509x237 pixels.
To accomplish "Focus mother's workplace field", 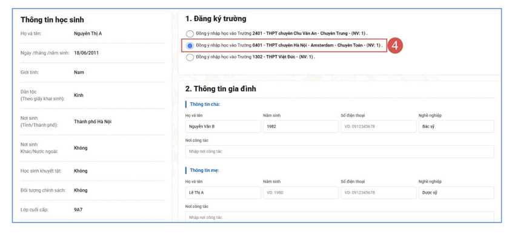I will pyautogui.click(x=340, y=216).
